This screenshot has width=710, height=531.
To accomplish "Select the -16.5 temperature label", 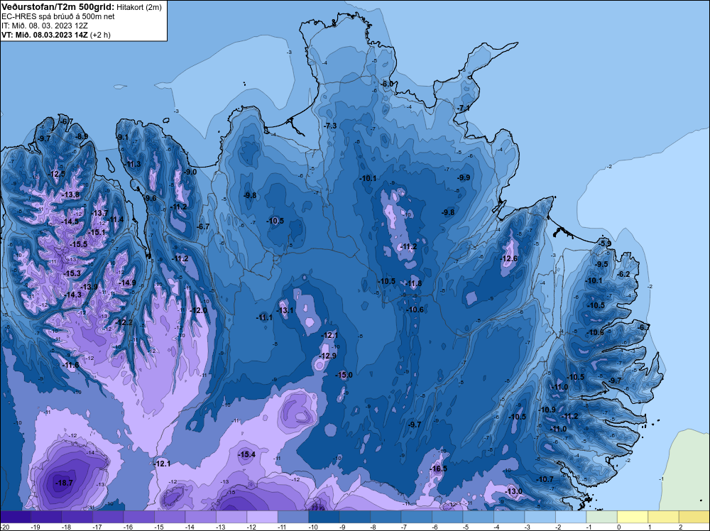I will 438,469.
